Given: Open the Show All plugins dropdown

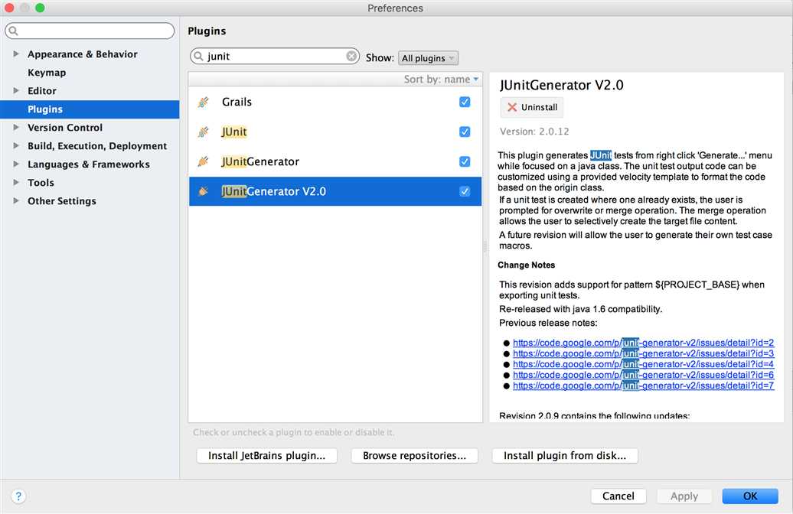Looking at the screenshot, I should [429, 58].
